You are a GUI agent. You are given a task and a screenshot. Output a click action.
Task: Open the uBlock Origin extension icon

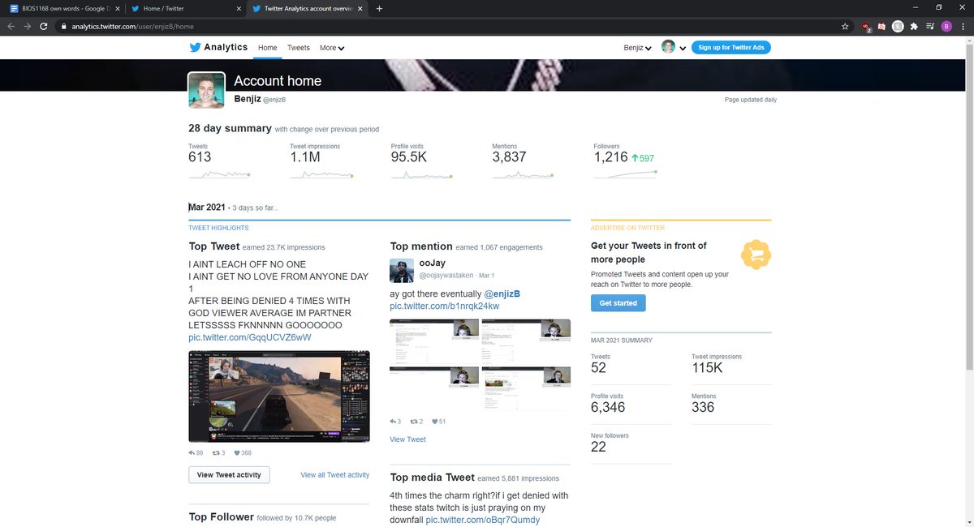tap(865, 26)
